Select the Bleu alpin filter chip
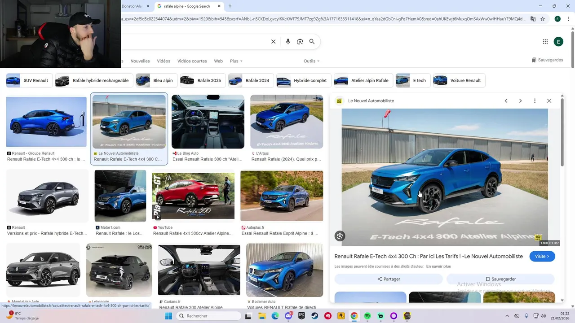 point(156,81)
